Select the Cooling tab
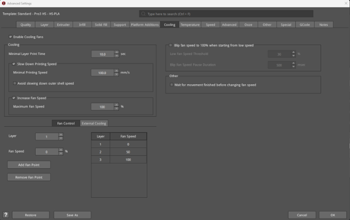This screenshot has width=350, height=220. (x=170, y=25)
